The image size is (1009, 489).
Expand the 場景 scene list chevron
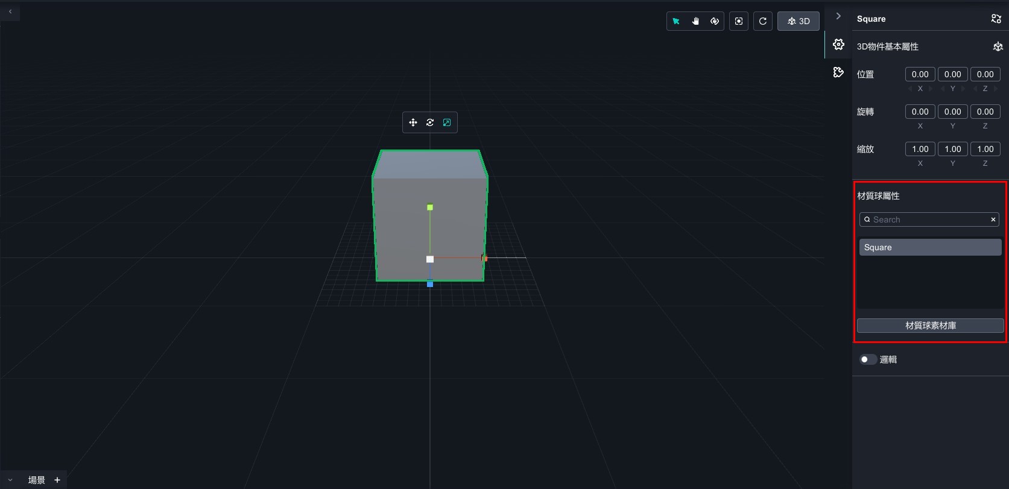[x=10, y=480]
